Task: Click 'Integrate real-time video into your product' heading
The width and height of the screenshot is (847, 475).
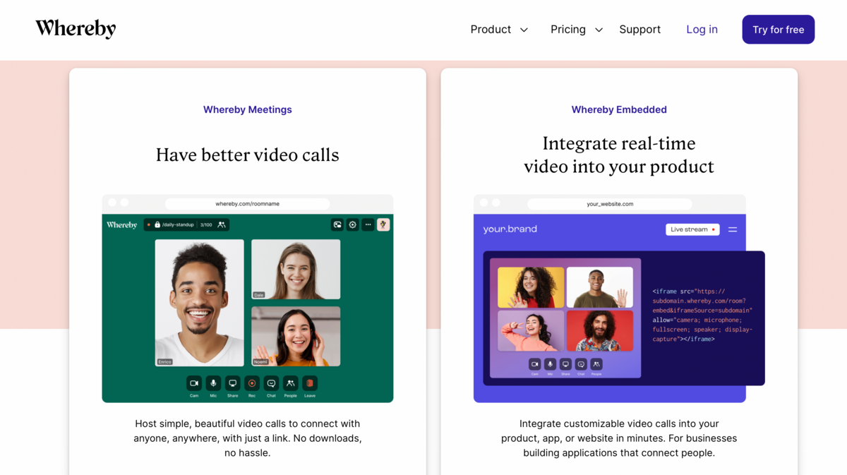Action: pyautogui.click(x=619, y=155)
